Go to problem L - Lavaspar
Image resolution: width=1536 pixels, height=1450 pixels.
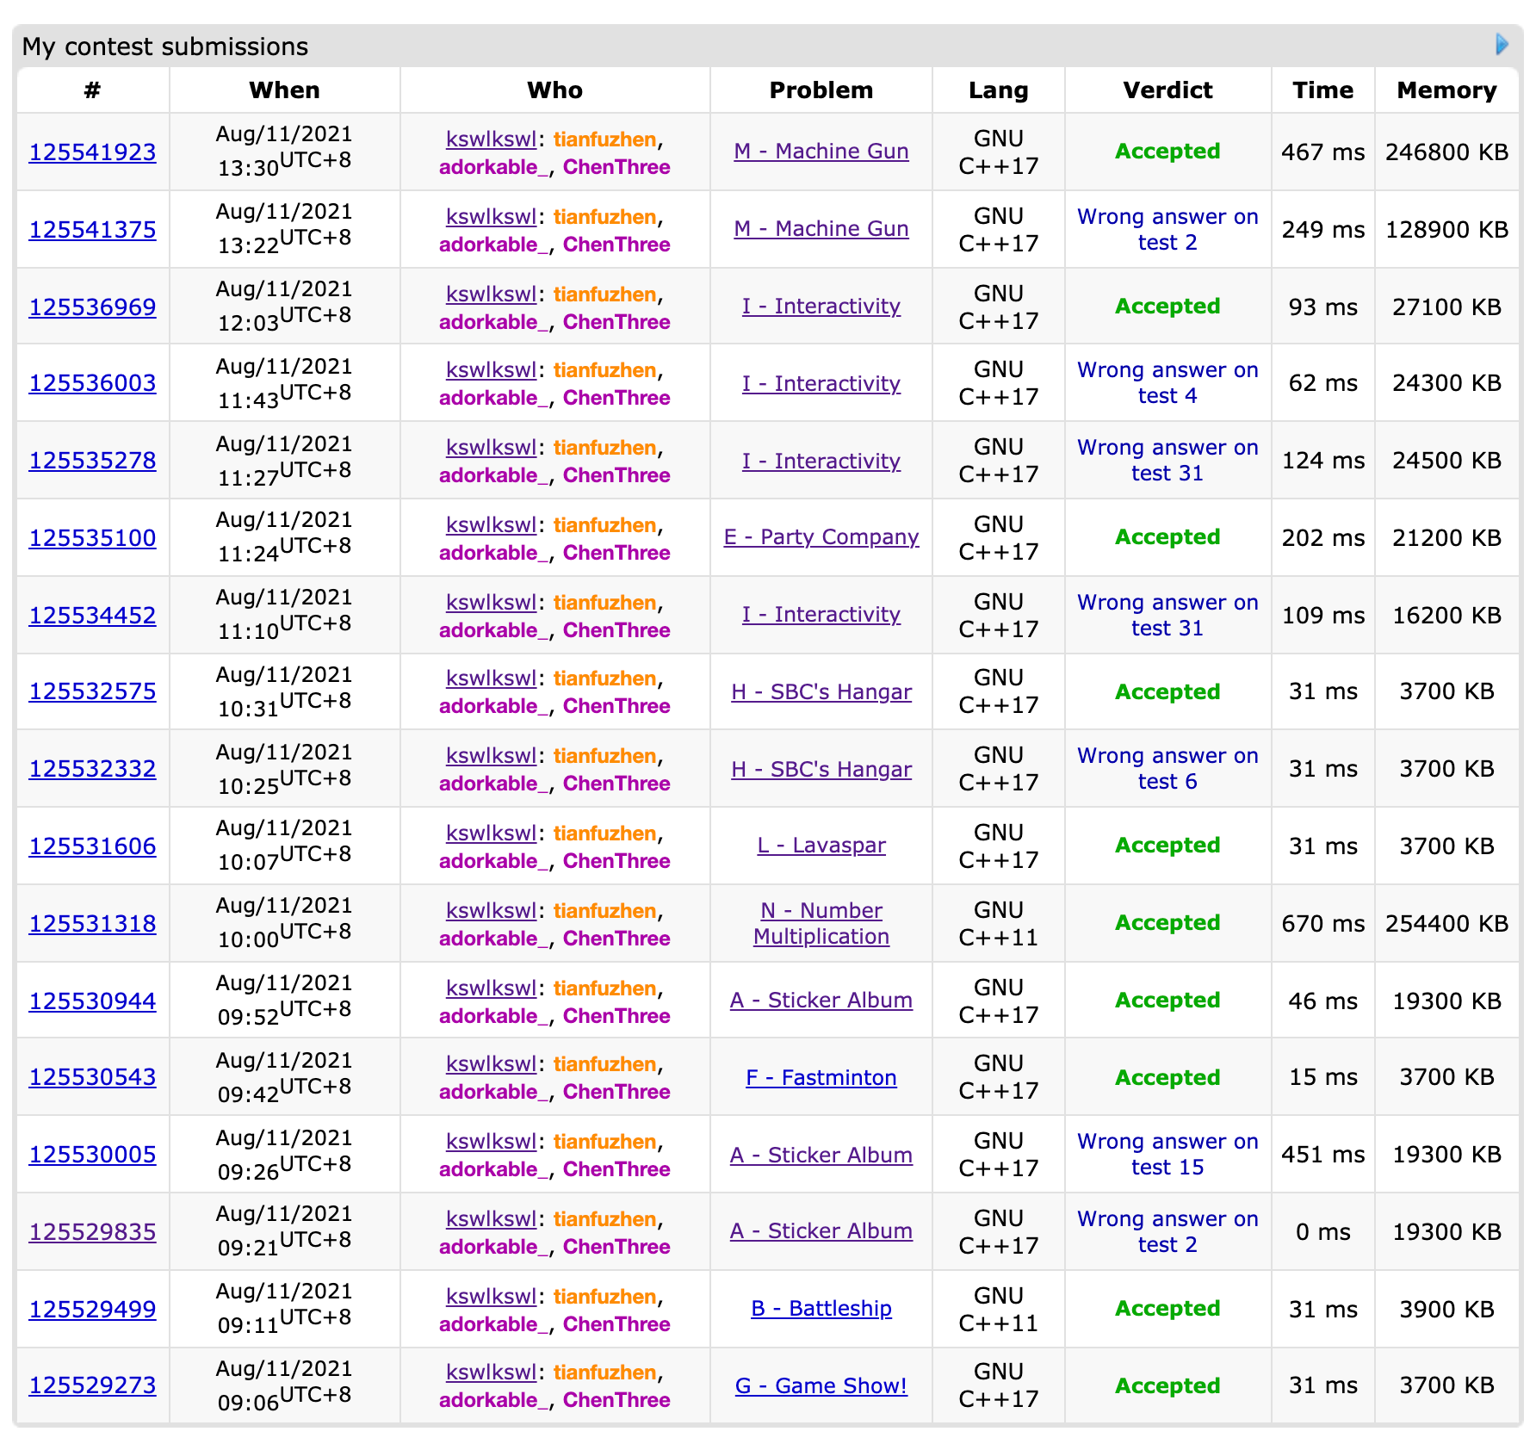pos(821,846)
